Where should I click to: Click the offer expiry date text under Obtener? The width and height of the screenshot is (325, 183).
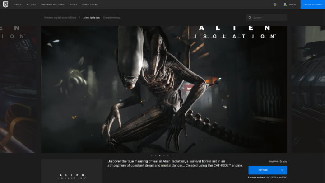[x=268, y=178]
